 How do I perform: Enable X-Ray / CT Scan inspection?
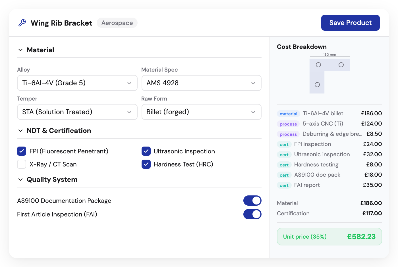22,164
